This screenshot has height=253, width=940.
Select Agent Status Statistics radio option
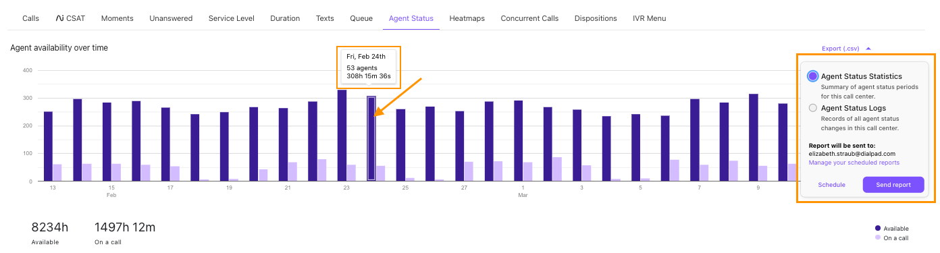coord(813,76)
